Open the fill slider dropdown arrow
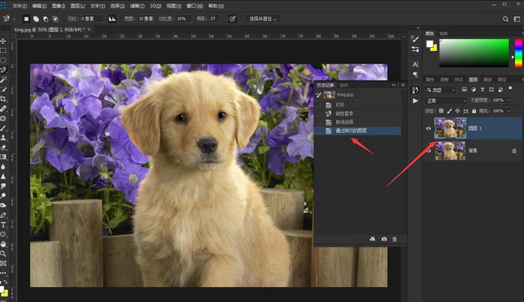The image size is (524, 302). pos(509,111)
